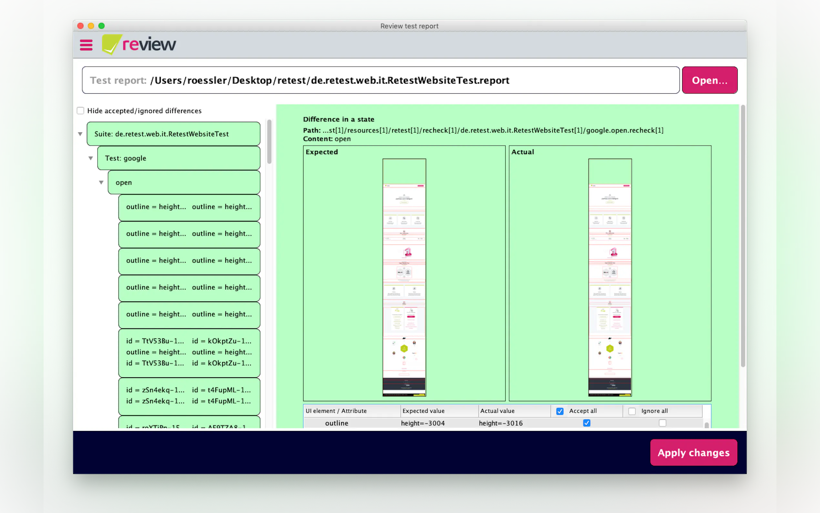820x513 pixels.
Task: Collapse the Suite de.retest.web.it.RetestWebsiteTest node
Action: tap(80, 134)
